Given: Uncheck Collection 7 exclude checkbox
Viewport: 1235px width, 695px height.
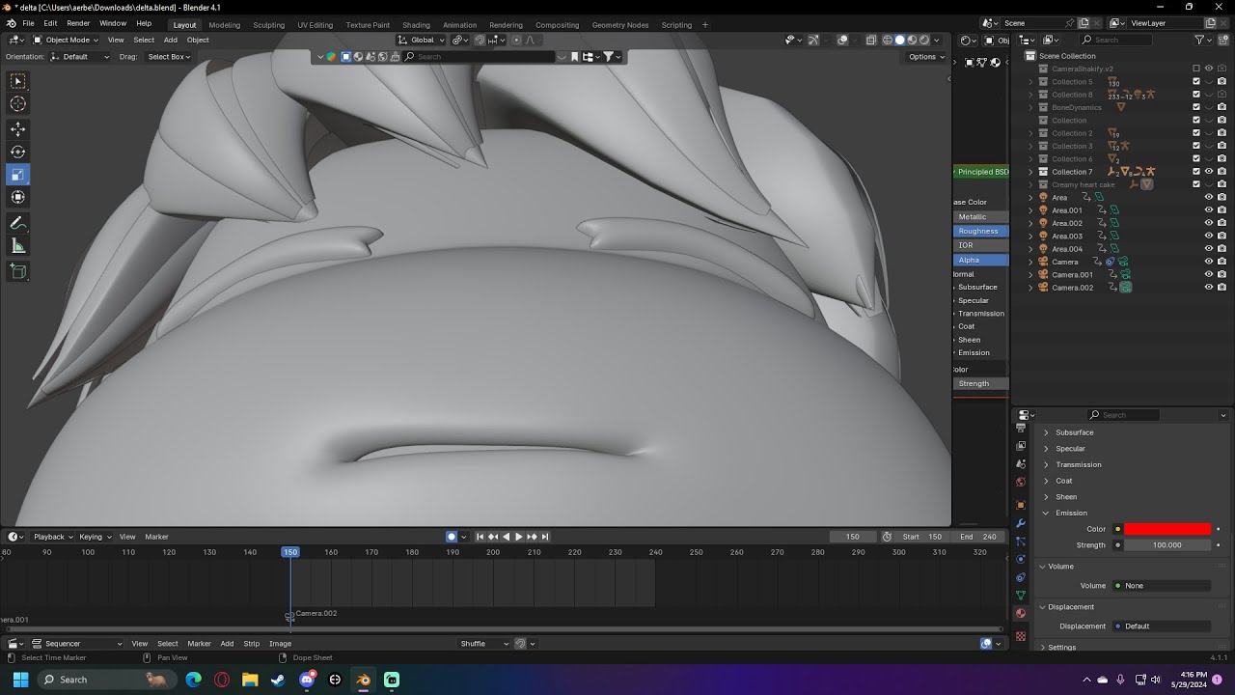Looking at the screenshot, I should click(x=1196, y=172).
